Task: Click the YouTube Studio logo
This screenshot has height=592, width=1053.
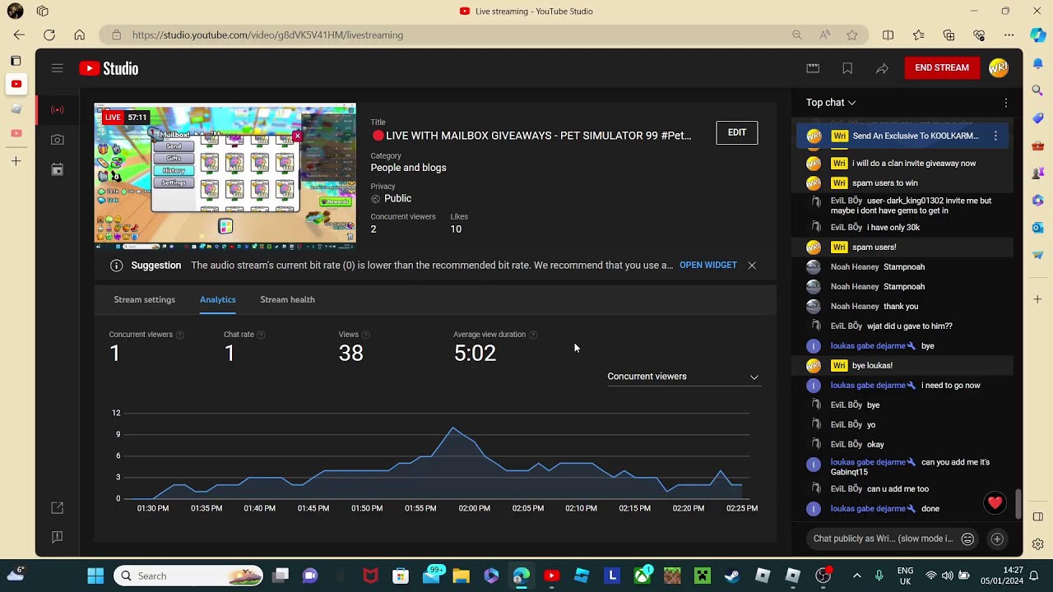Action: (x=109, y=68)
